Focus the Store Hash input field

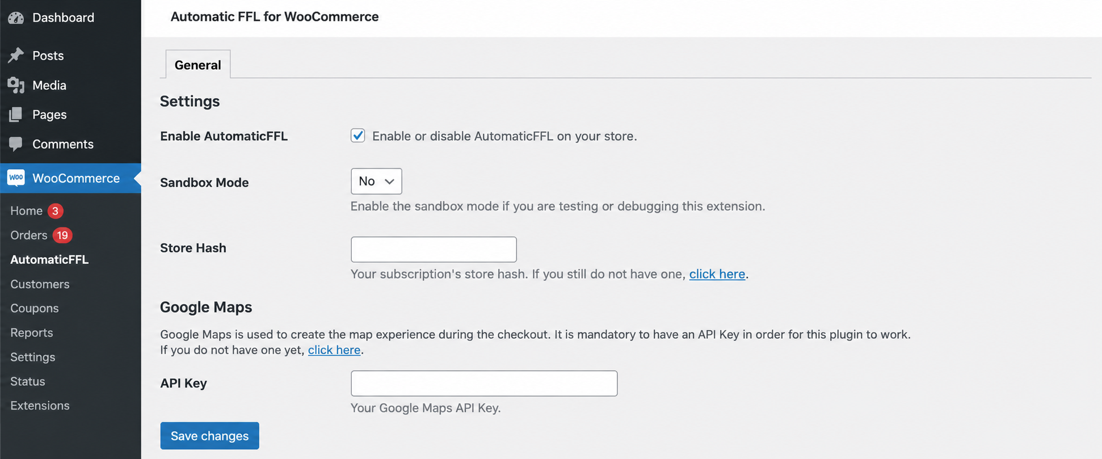pyautogui.click(x=434, y=249)
